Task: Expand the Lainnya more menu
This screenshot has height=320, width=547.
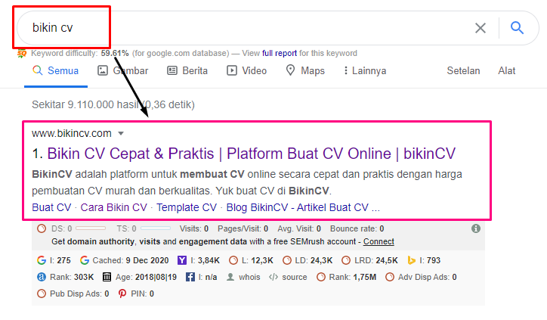Action: point(365,71)
